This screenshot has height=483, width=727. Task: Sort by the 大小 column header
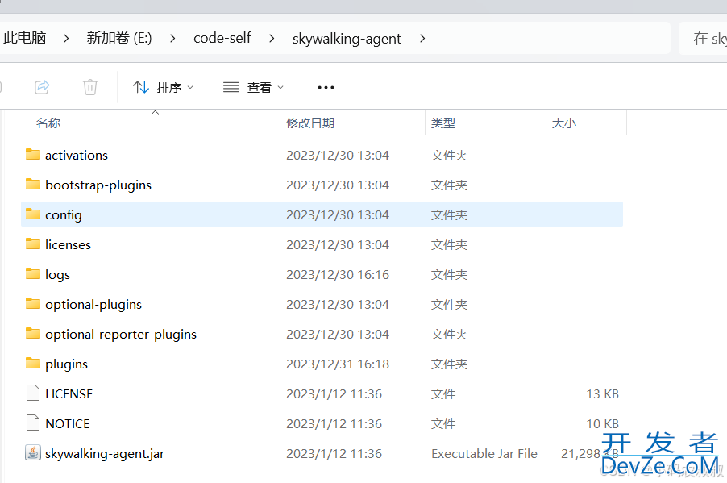(564, 123)
